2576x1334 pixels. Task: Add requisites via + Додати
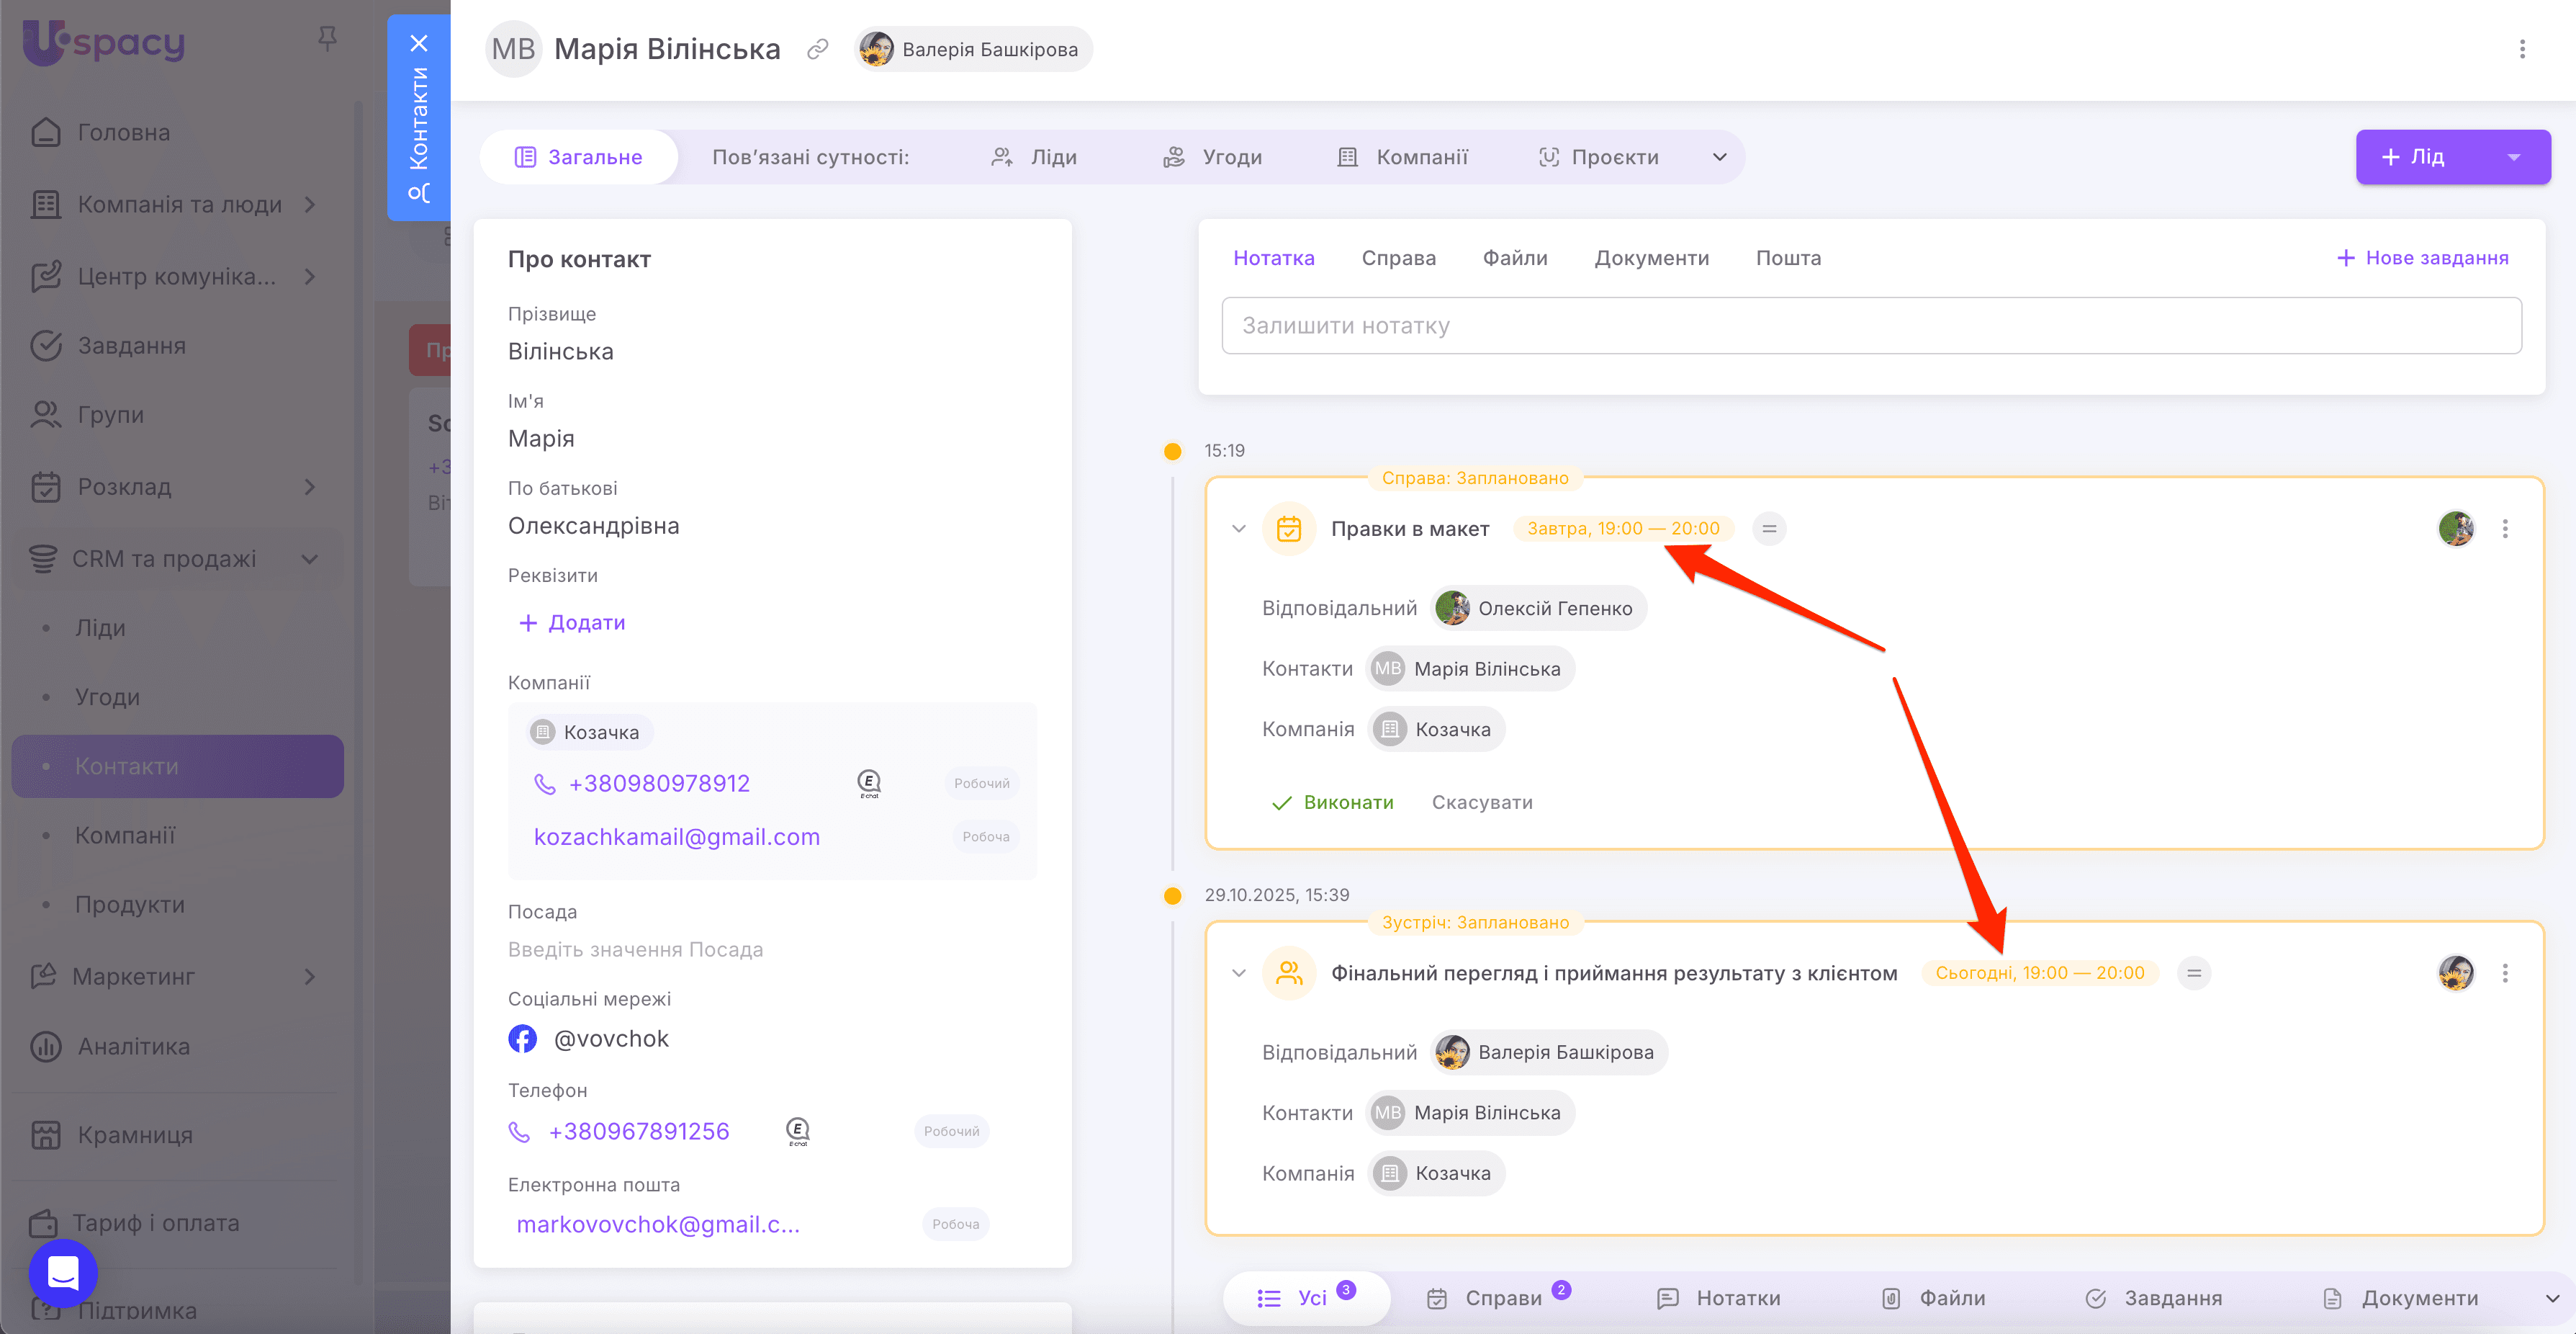coord(572,622)
